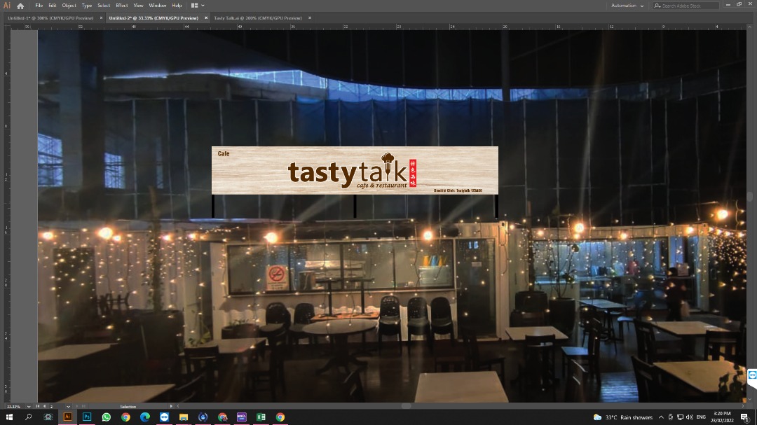Image resolution: width=757 pixels, height=425 pixels.
Task: Click the previous-artboard arrow in status bar
Action: pyautogui.click(x=45, y=405)
